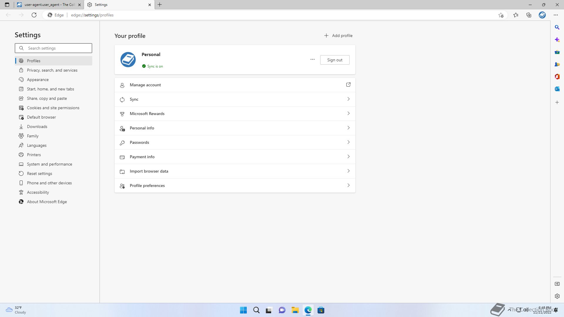Open Settings and more menu in toolbar
Image resolution: width=564 pixels, height=317 pixels.
tap(555, 15)
